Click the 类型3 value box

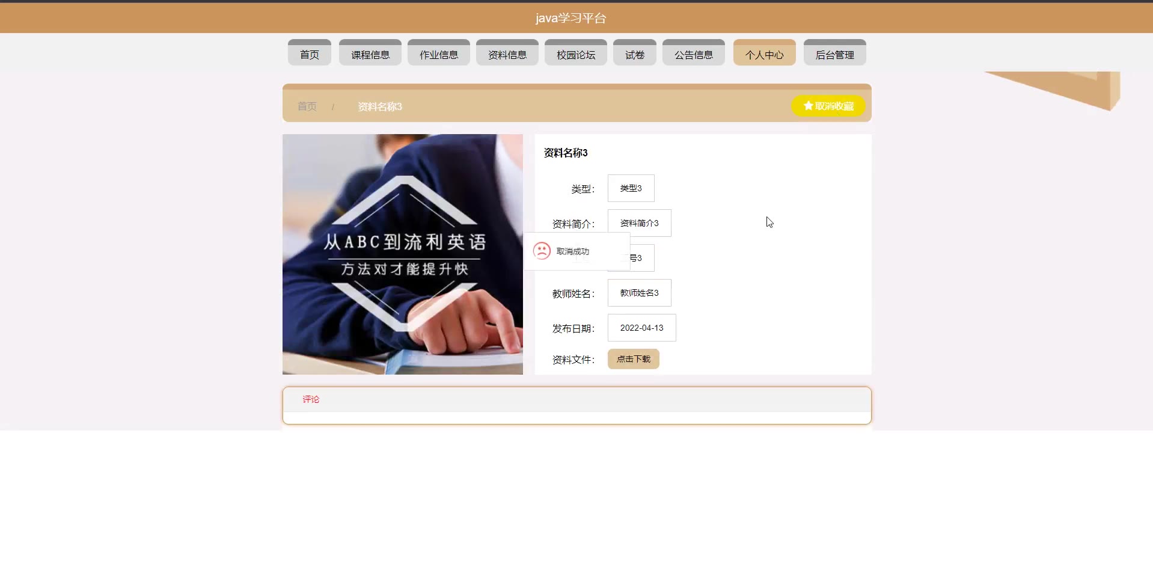[631, 188]
